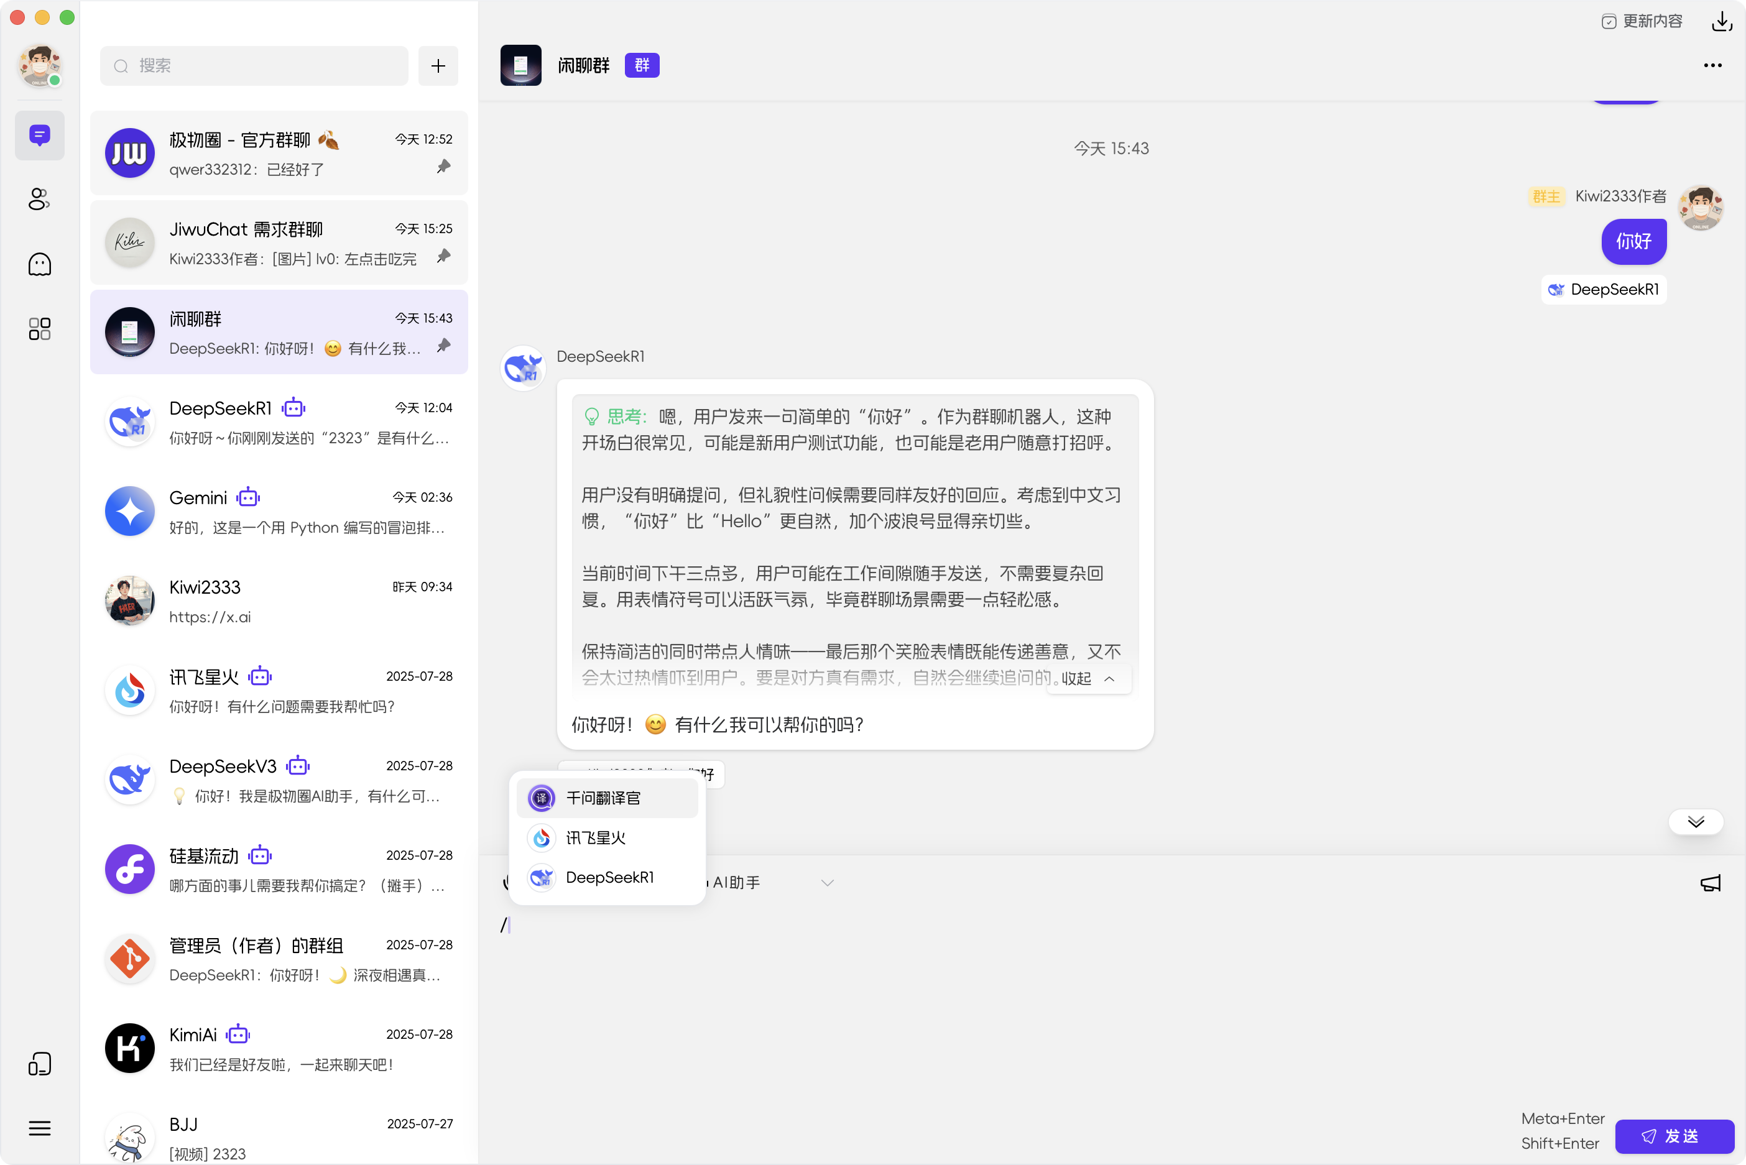Screen dimensions: 1746x1165
Task: Click the 今天 15:43 timestamp in chat
Action: 1111,149
